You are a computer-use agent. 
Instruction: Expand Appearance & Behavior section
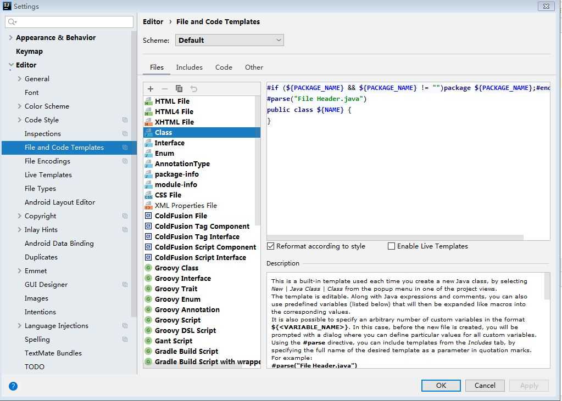point(11,38)
